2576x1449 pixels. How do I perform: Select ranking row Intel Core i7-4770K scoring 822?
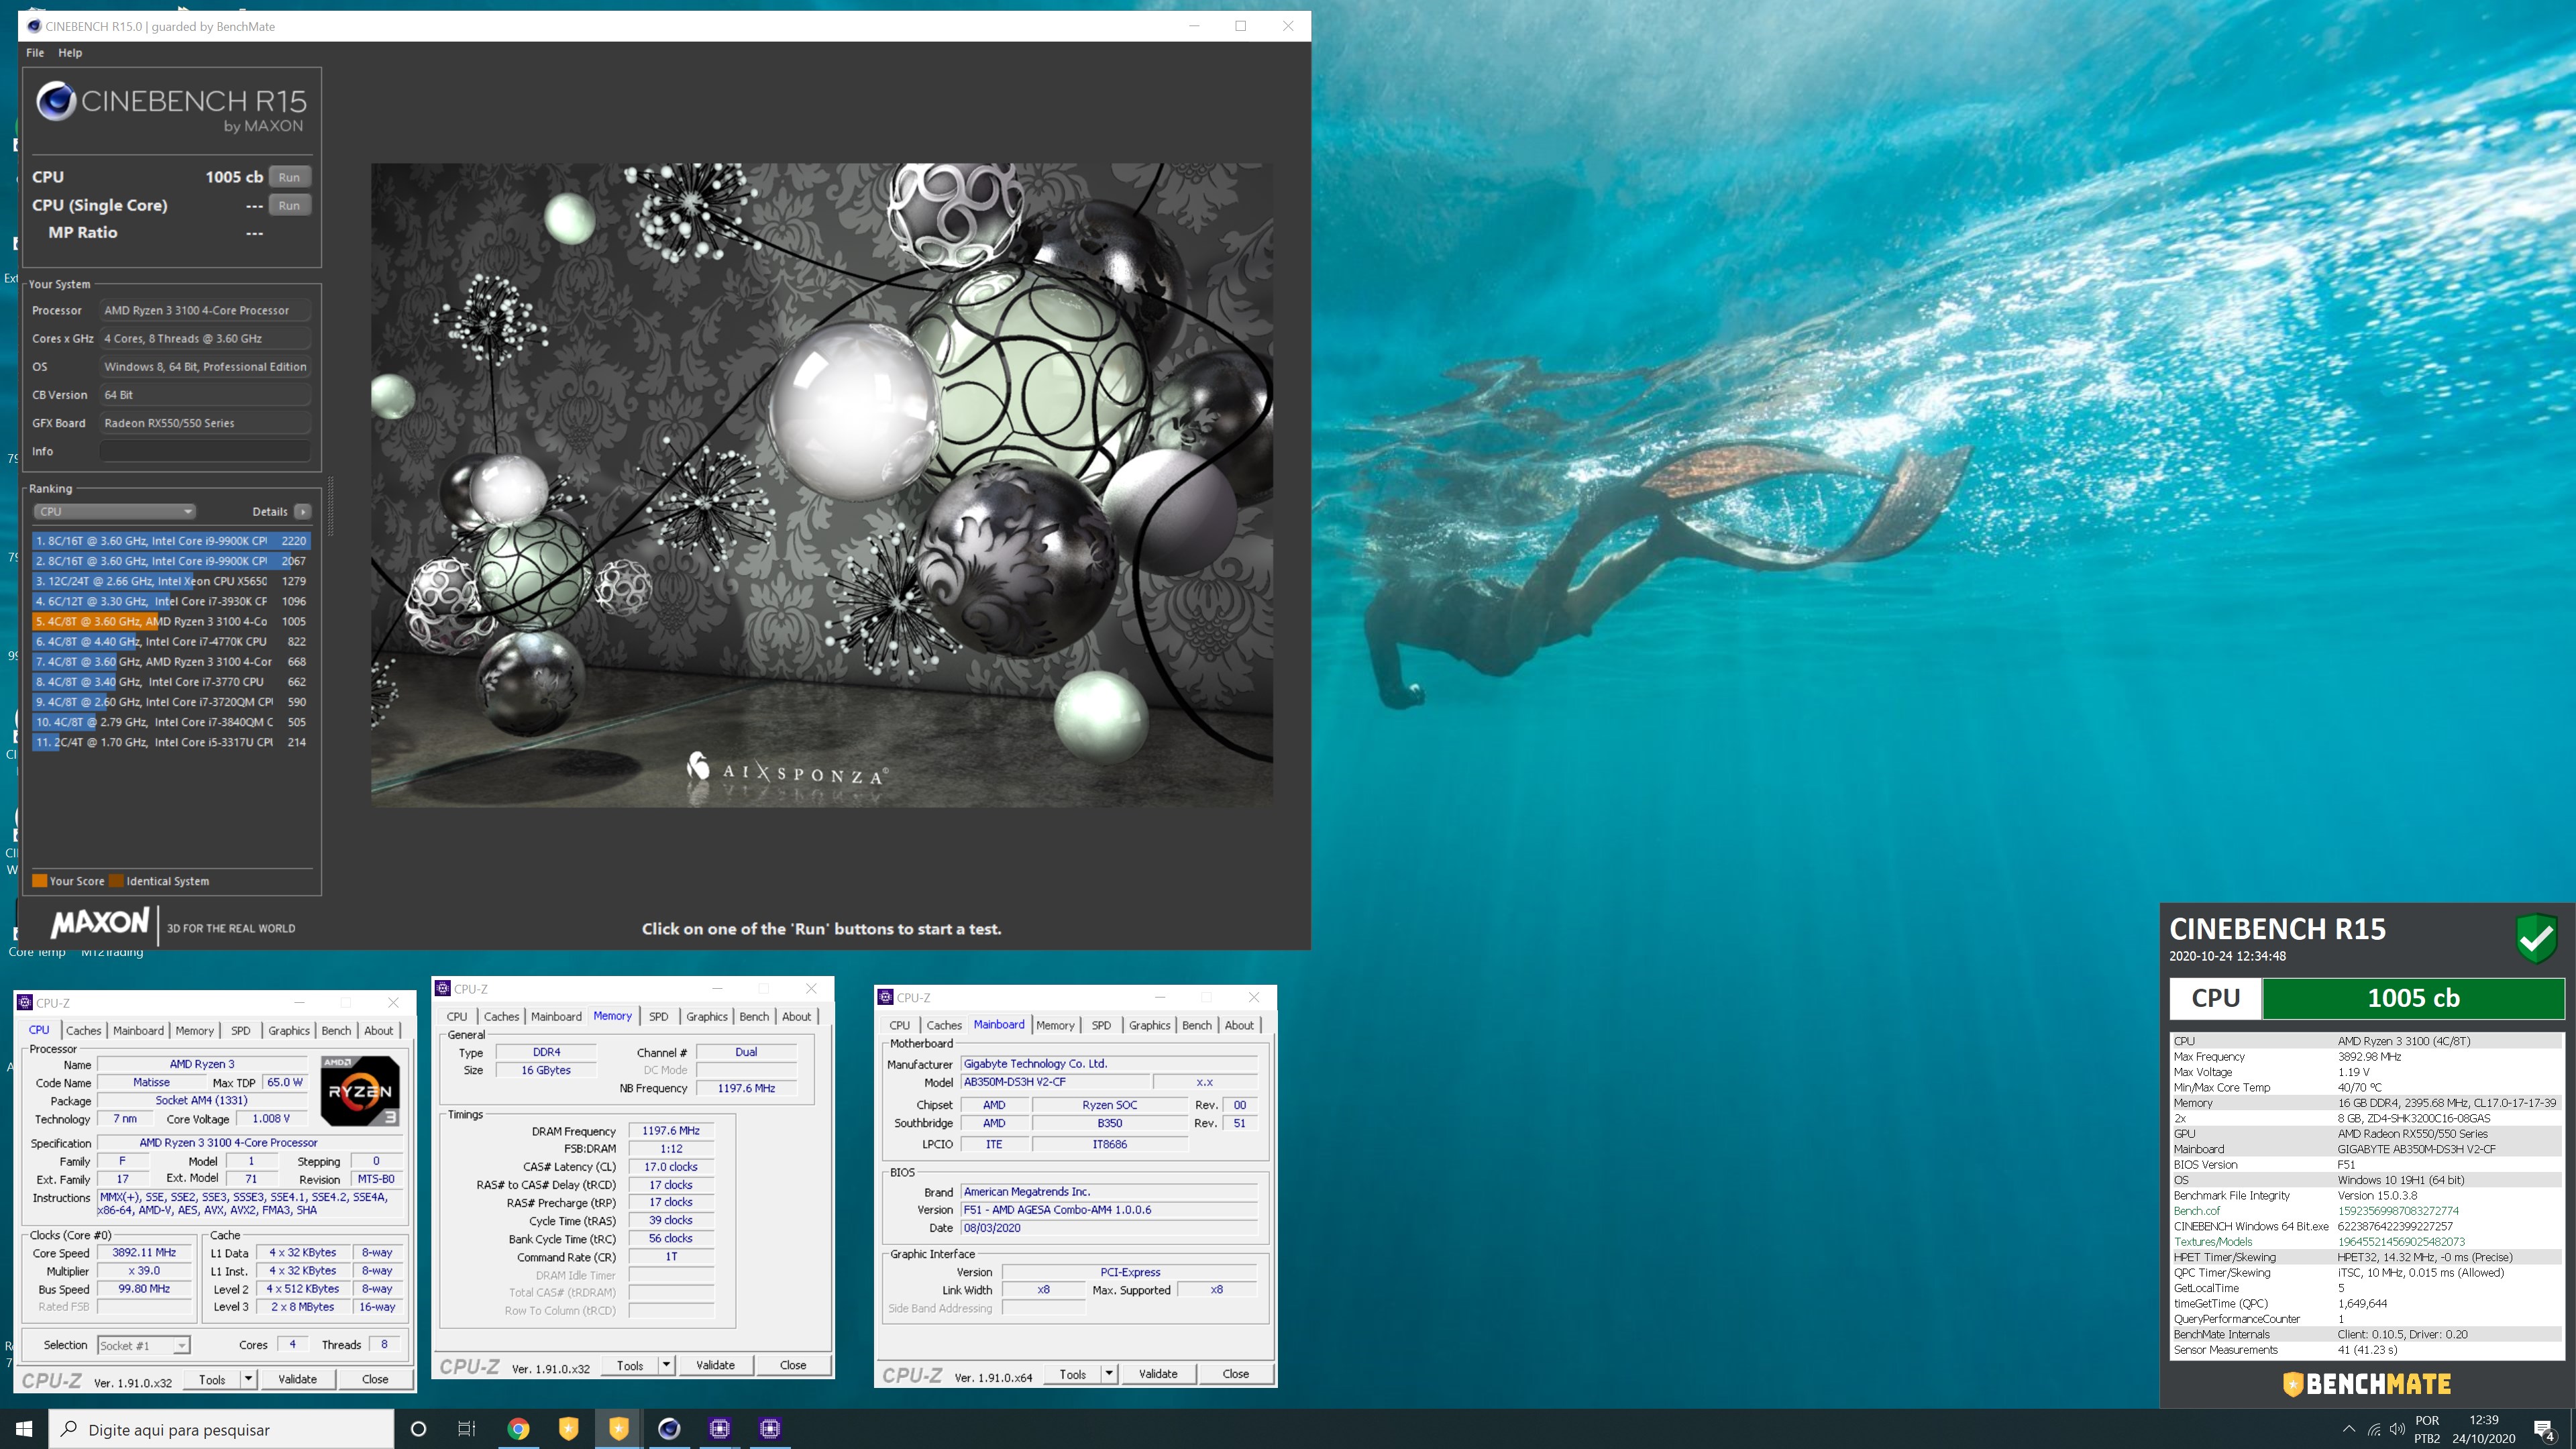tap(171, 641)
